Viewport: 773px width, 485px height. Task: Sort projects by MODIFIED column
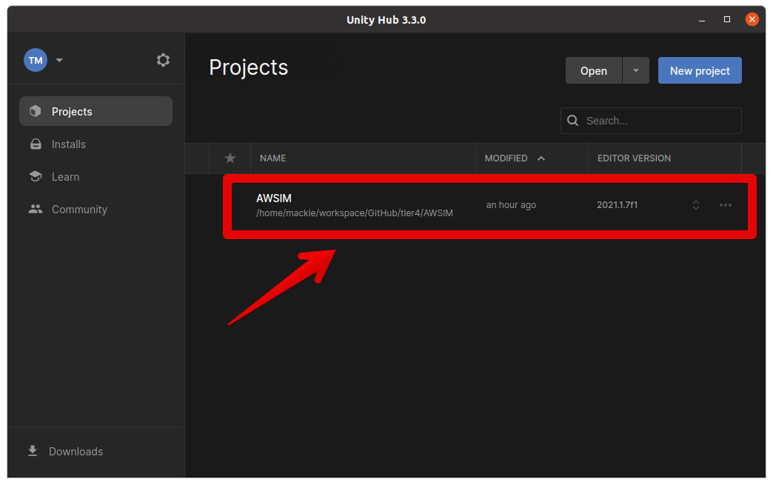coord(506,158)
